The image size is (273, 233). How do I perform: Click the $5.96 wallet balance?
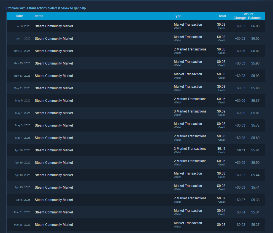click(x=255, y=63)
